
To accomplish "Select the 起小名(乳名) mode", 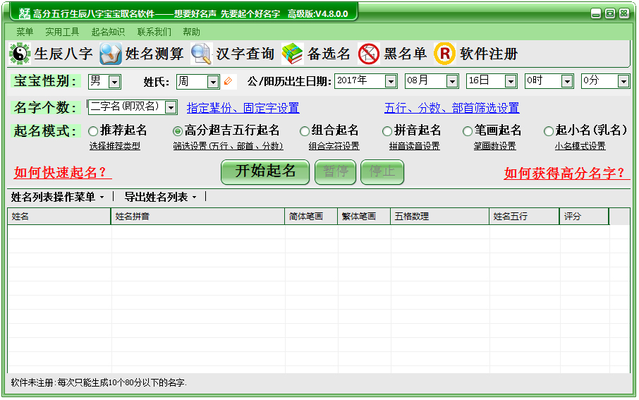I will point(549,131).
